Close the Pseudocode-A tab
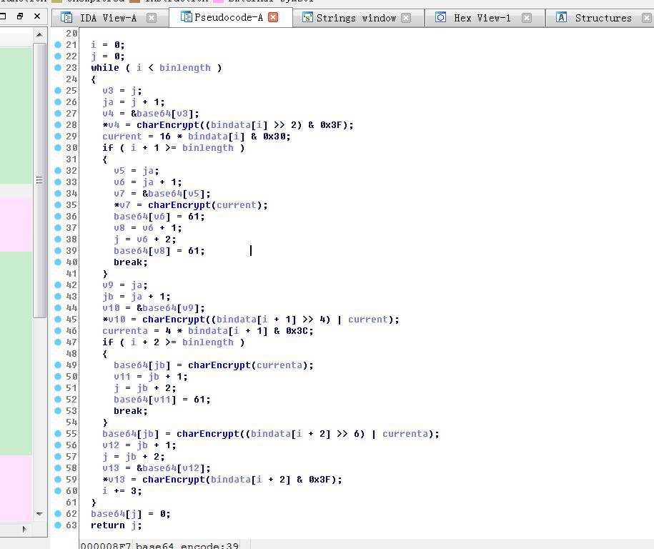The image size is (654, 549). (273, 17)
